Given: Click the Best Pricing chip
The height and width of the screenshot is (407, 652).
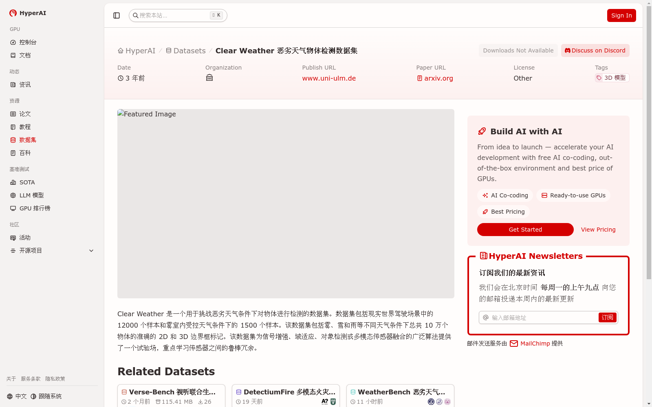Looking at the screenshot, I should [x=503, y=212].
